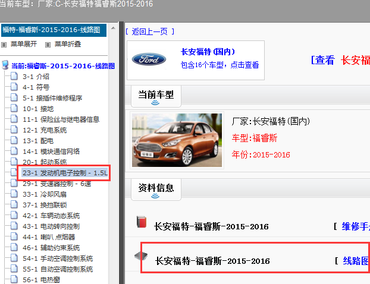
Task: Click the [查看 长安福 link at right
Action: (340, 60)
